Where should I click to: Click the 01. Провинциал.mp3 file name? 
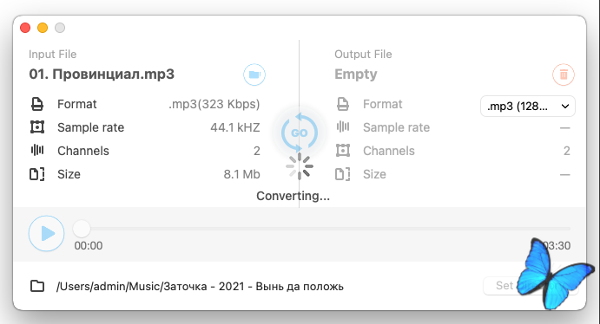[x=102, y=74]
